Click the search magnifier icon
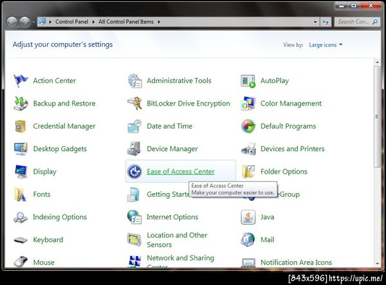The width and height of the screenshot is (386, 285). pos(375,22)
